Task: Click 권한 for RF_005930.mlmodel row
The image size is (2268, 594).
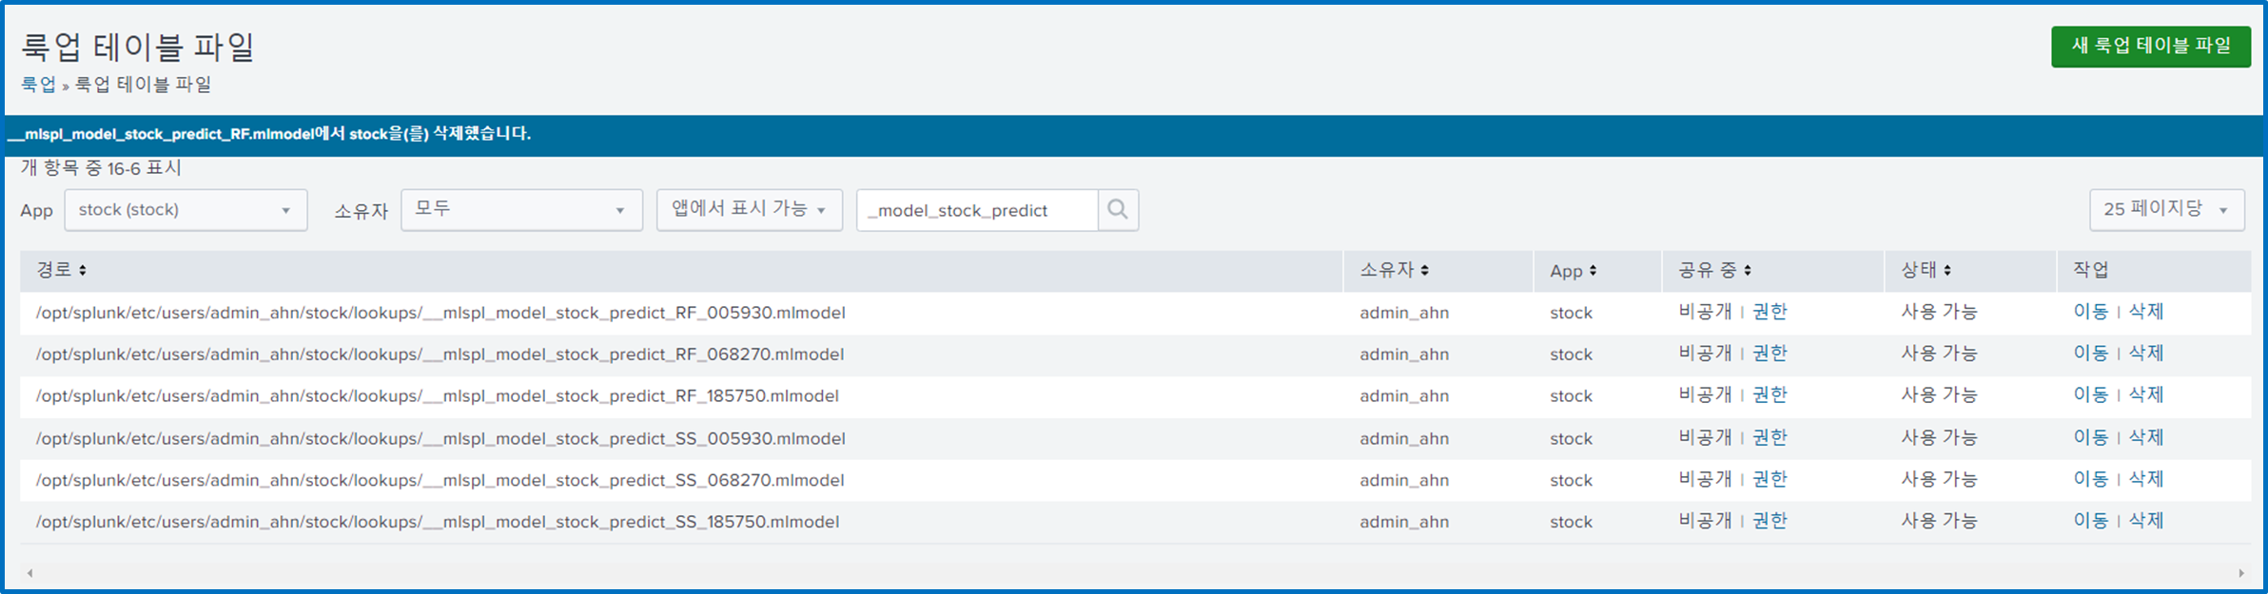Action: click(x=1770, y=312)
